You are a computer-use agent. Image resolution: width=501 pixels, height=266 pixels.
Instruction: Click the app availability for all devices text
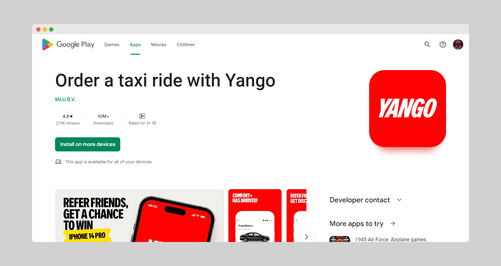tap(108, 162)
